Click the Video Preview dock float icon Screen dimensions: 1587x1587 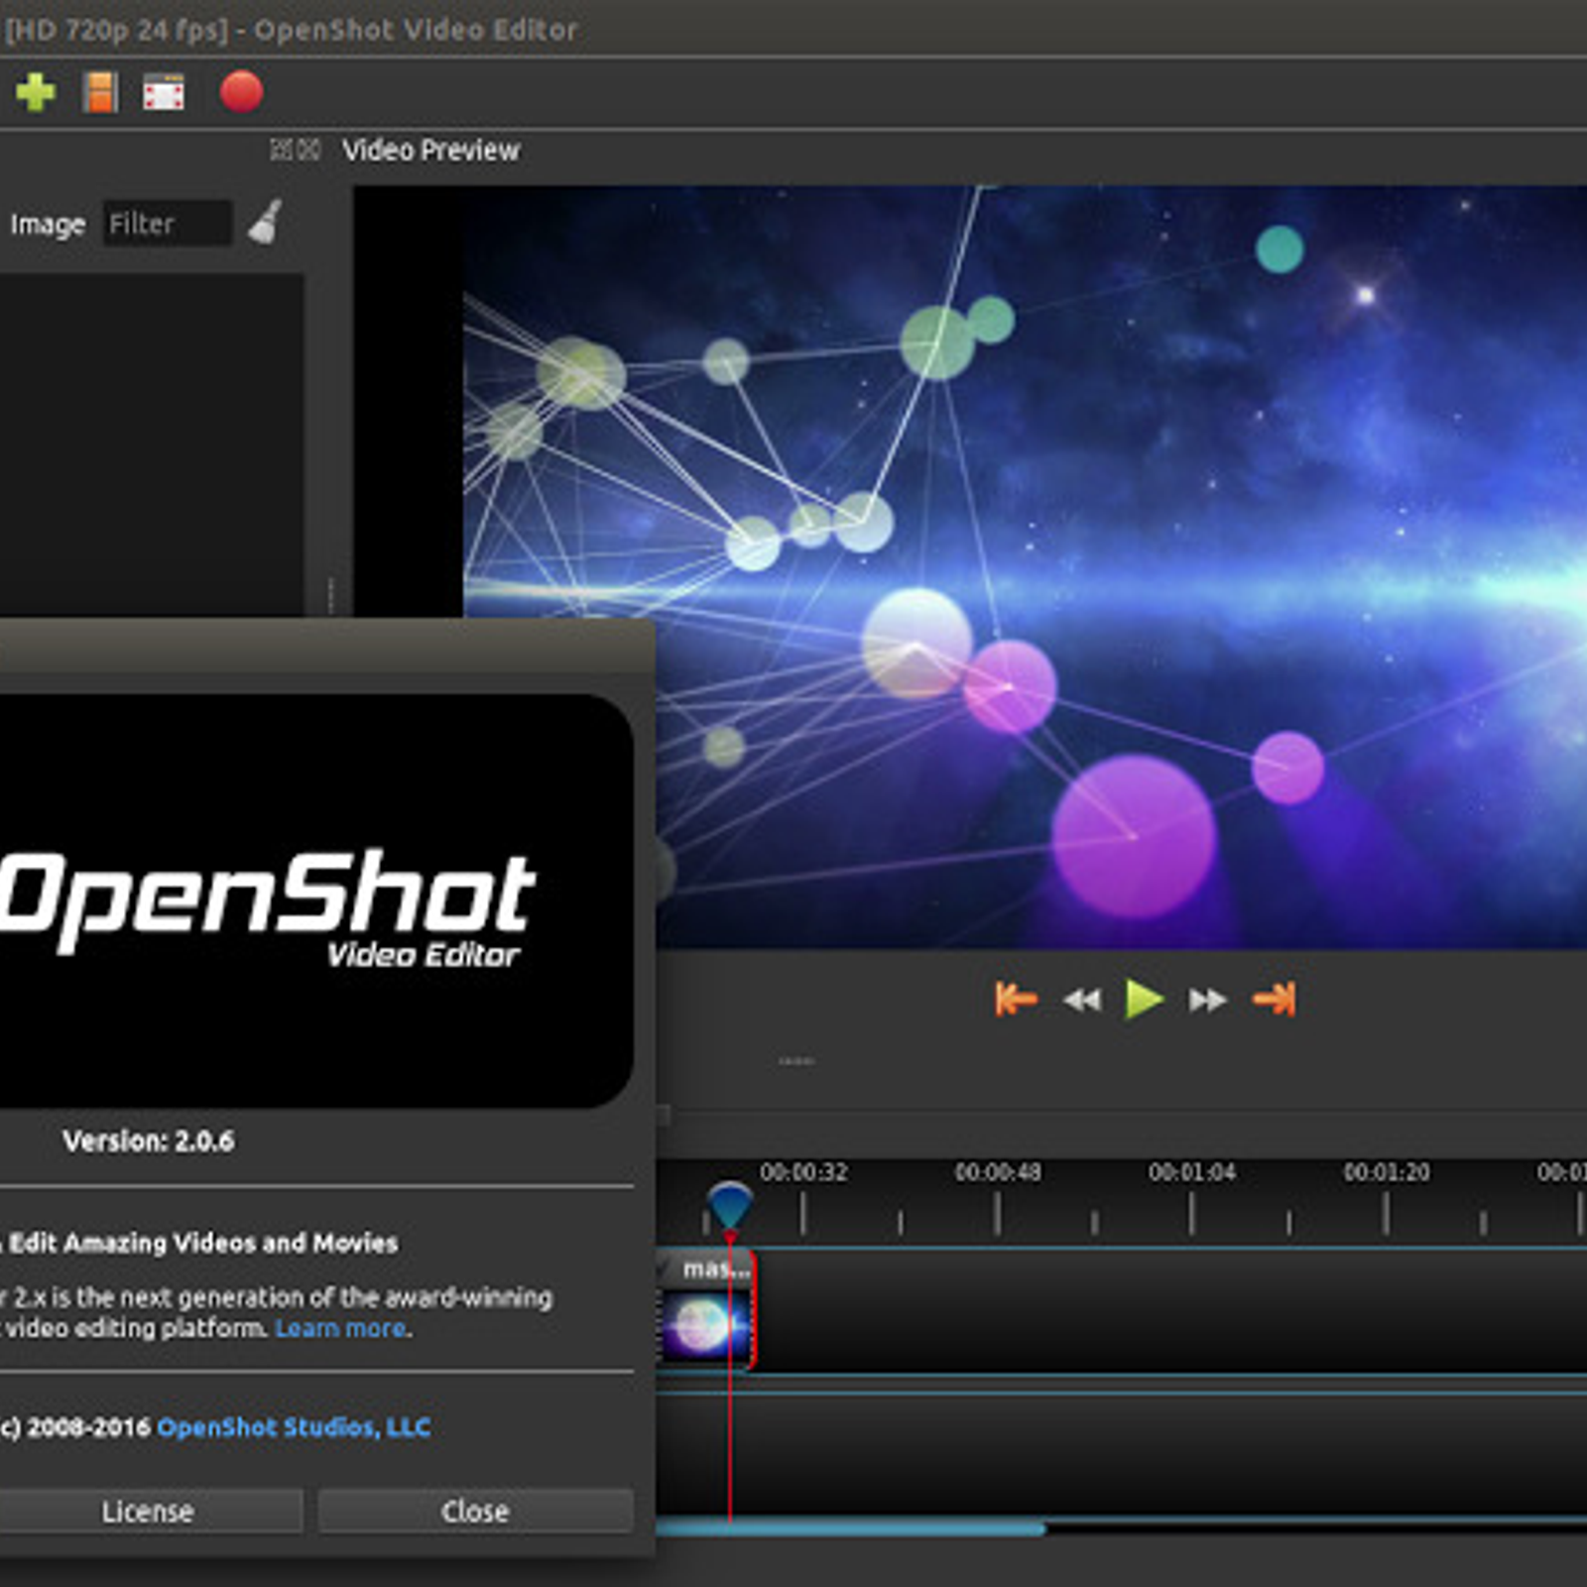[x=281, y=150]
